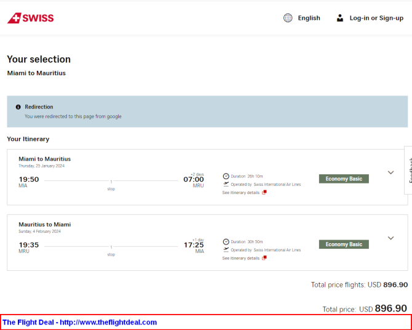Click Economy Basic badge on return flight
412x330 pixels.
pos(344,244)
